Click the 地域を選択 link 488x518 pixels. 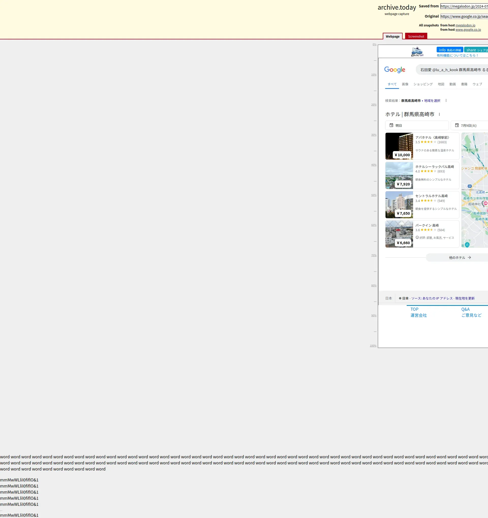point(432,101)
